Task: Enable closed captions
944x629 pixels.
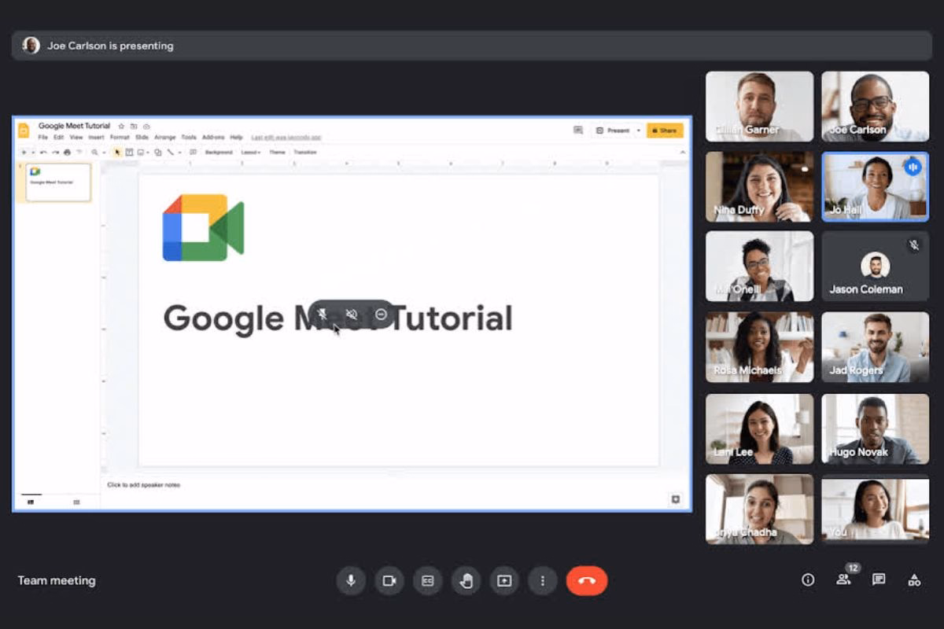Action: coord(427,580)
